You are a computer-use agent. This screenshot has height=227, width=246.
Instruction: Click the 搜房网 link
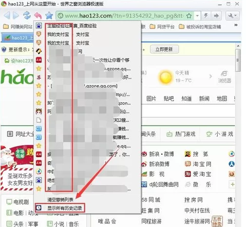coord(194,200)
